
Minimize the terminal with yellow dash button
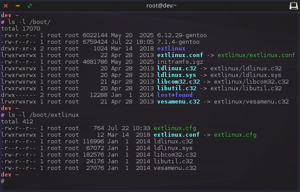click(x=18, y=6)
